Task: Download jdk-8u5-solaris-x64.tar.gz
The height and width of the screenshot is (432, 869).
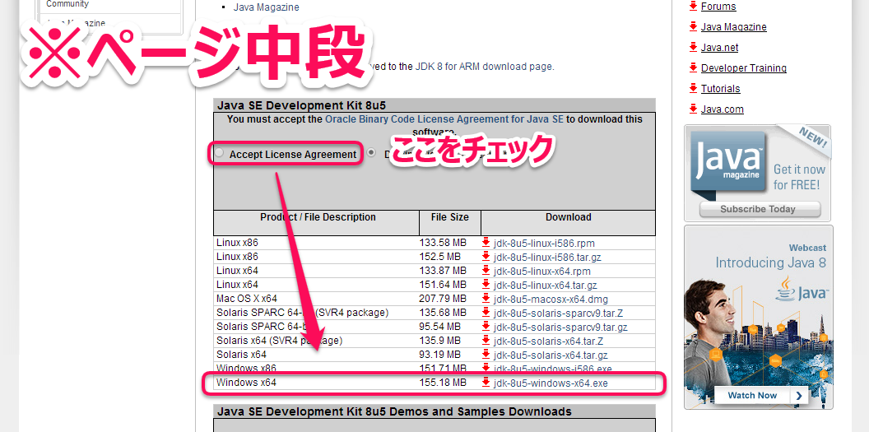Action: point(551,355)
